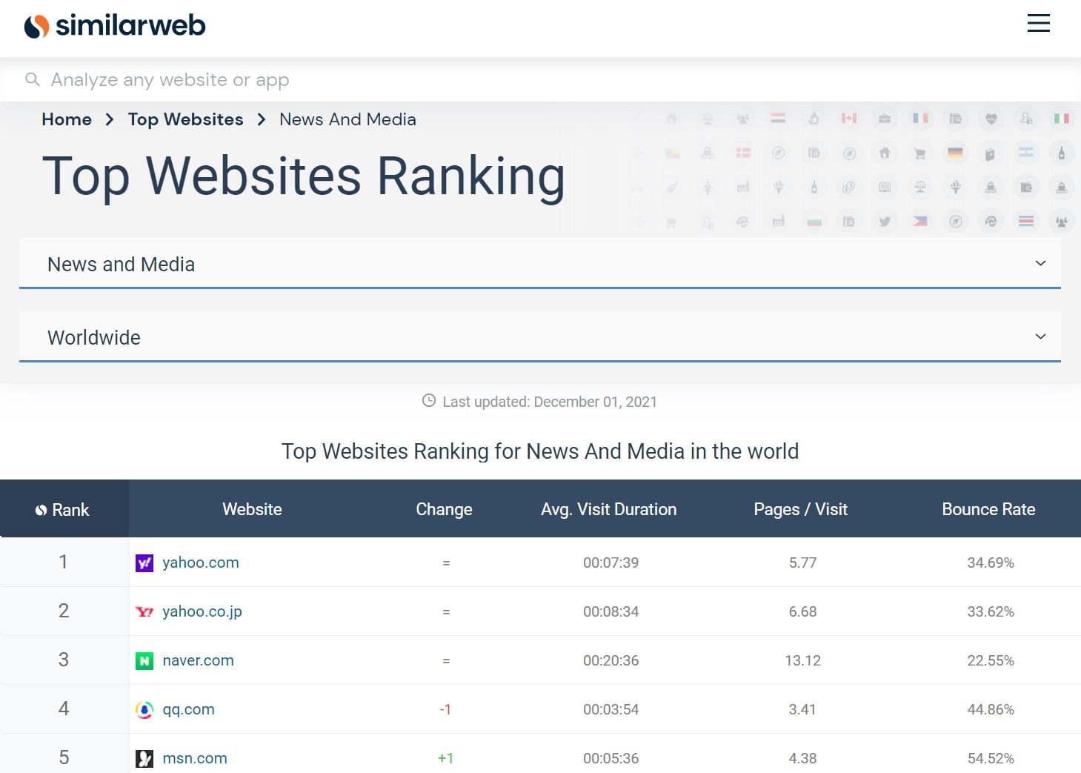This screenshot has width=1081, height=773.
Task: Click chevron arrow on Worldwide selector
Action: [x=1040, y=336]
